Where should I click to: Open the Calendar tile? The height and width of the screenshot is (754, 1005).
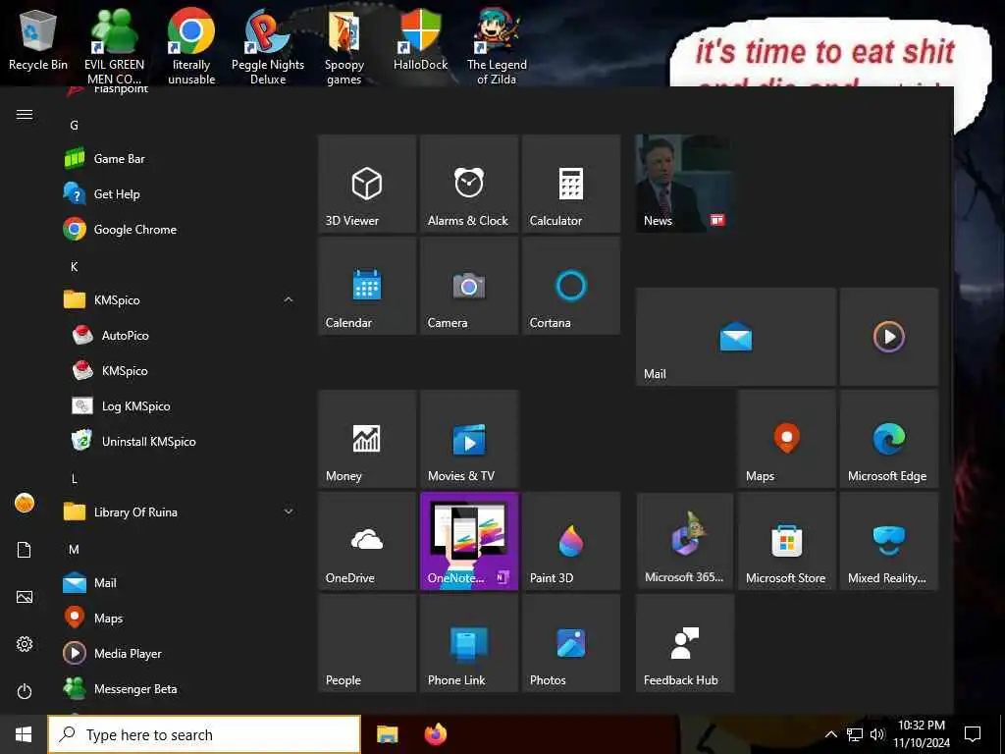click(367, 286)
